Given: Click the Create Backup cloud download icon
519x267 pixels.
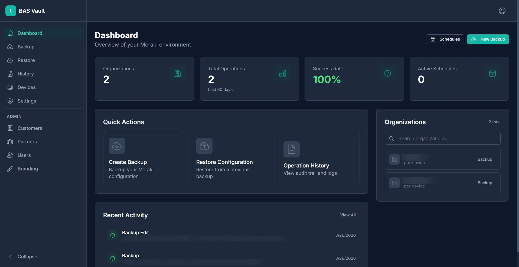Looking at the screenshot, I should click(x=117, y=146).
